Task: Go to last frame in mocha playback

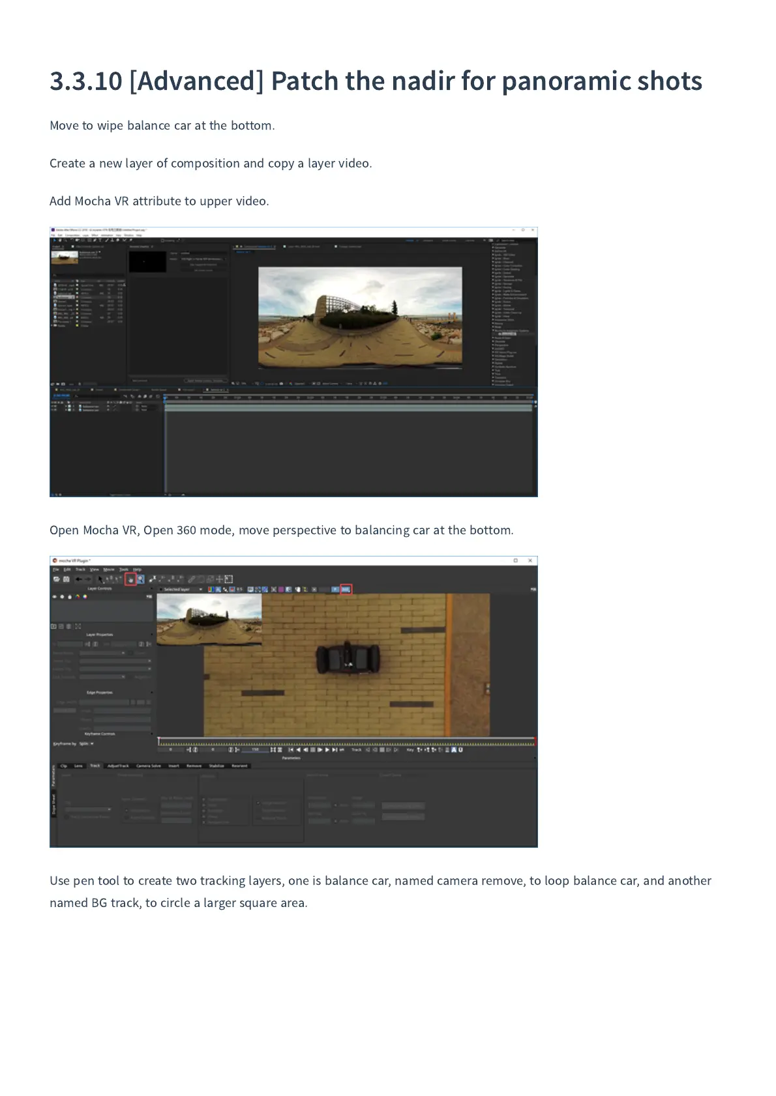Action: point(335,750)
